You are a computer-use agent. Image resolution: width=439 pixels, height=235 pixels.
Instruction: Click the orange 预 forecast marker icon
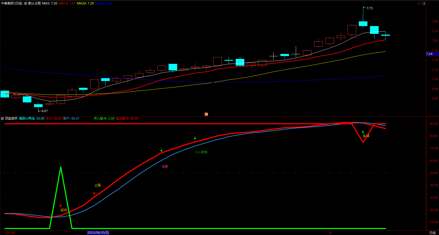tap(206, 114)
